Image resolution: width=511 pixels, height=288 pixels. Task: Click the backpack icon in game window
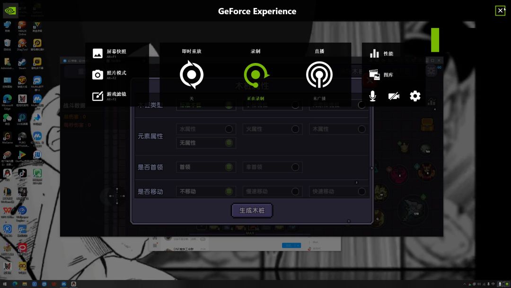[427, 124]
